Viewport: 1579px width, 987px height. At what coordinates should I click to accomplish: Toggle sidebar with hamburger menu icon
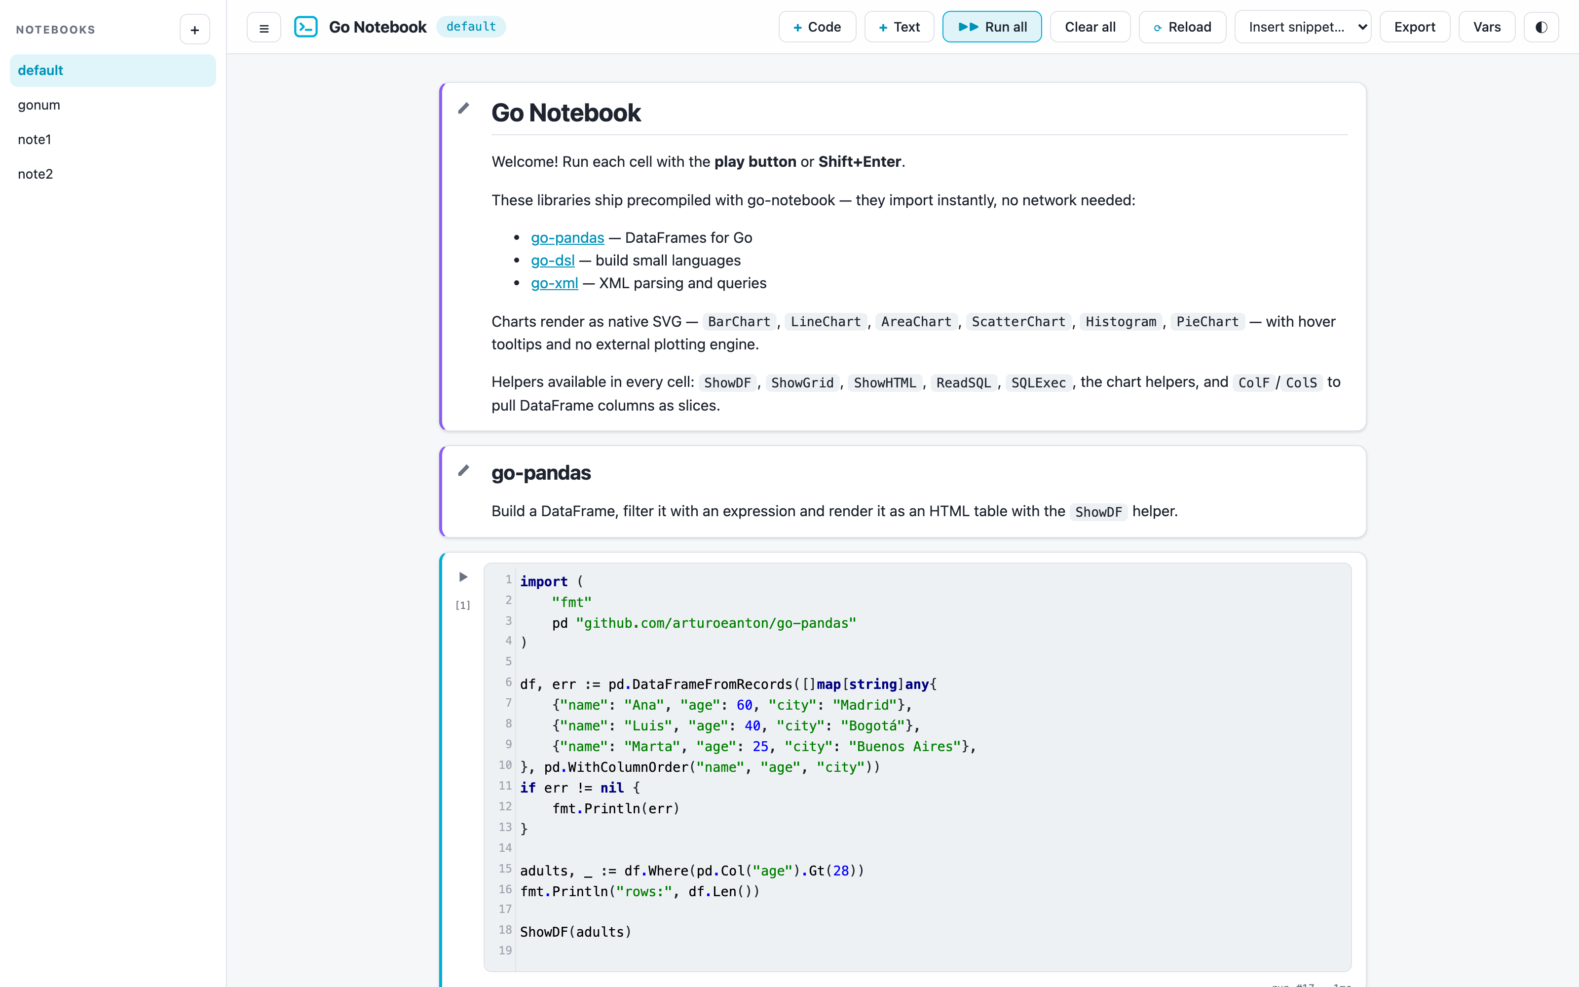click(x=263, y=28)
